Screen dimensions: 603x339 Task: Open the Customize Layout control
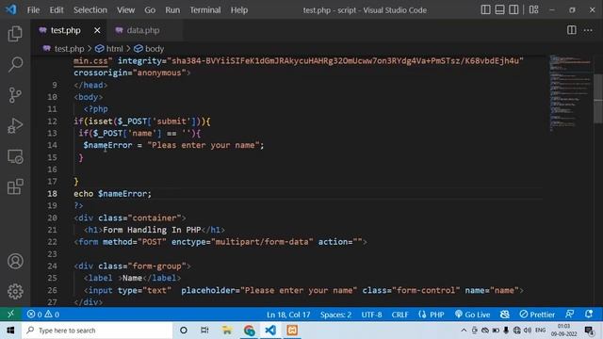coord(534,10)
